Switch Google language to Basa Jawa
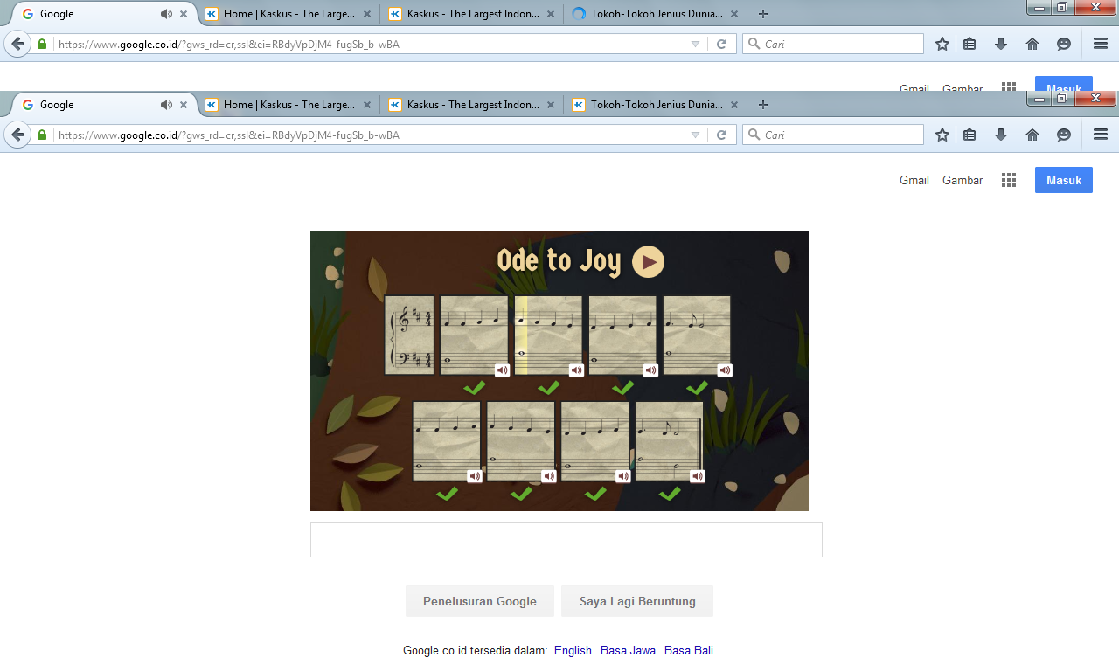Screen dimensions: 1119x671 pyautogui.click(x=628, y=650)
